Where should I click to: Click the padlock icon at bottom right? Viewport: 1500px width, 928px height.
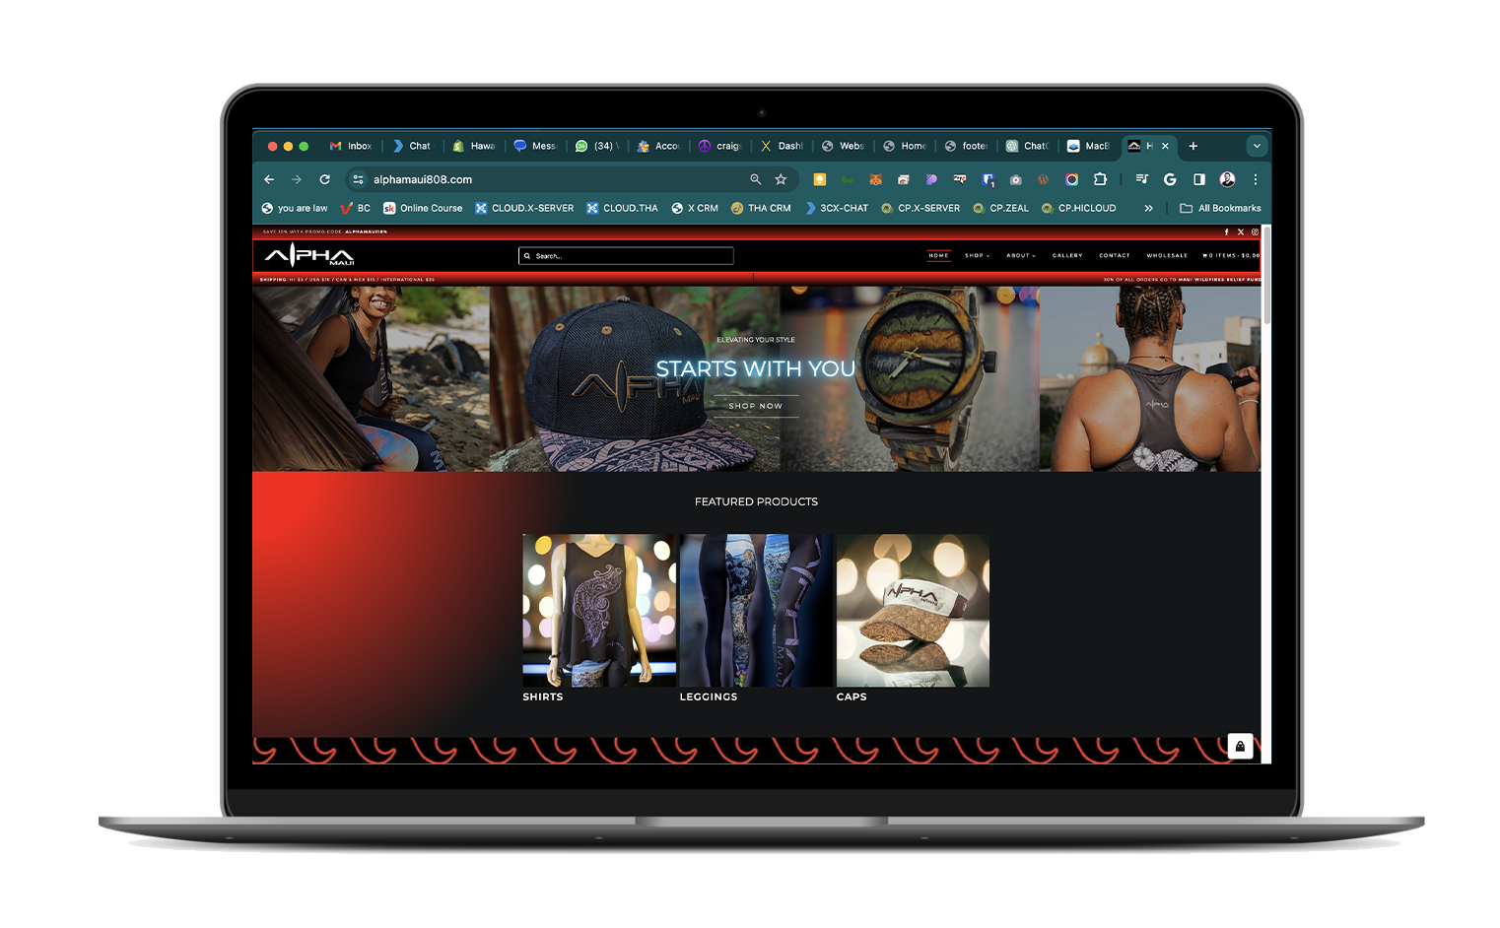click(x=1240, y=746)
